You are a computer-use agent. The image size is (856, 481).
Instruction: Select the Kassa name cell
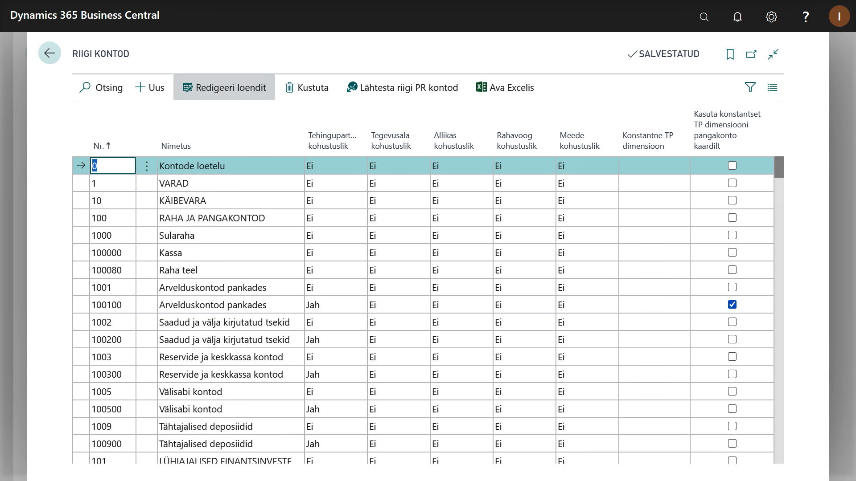pyautogui.click(x=231, y=253)
